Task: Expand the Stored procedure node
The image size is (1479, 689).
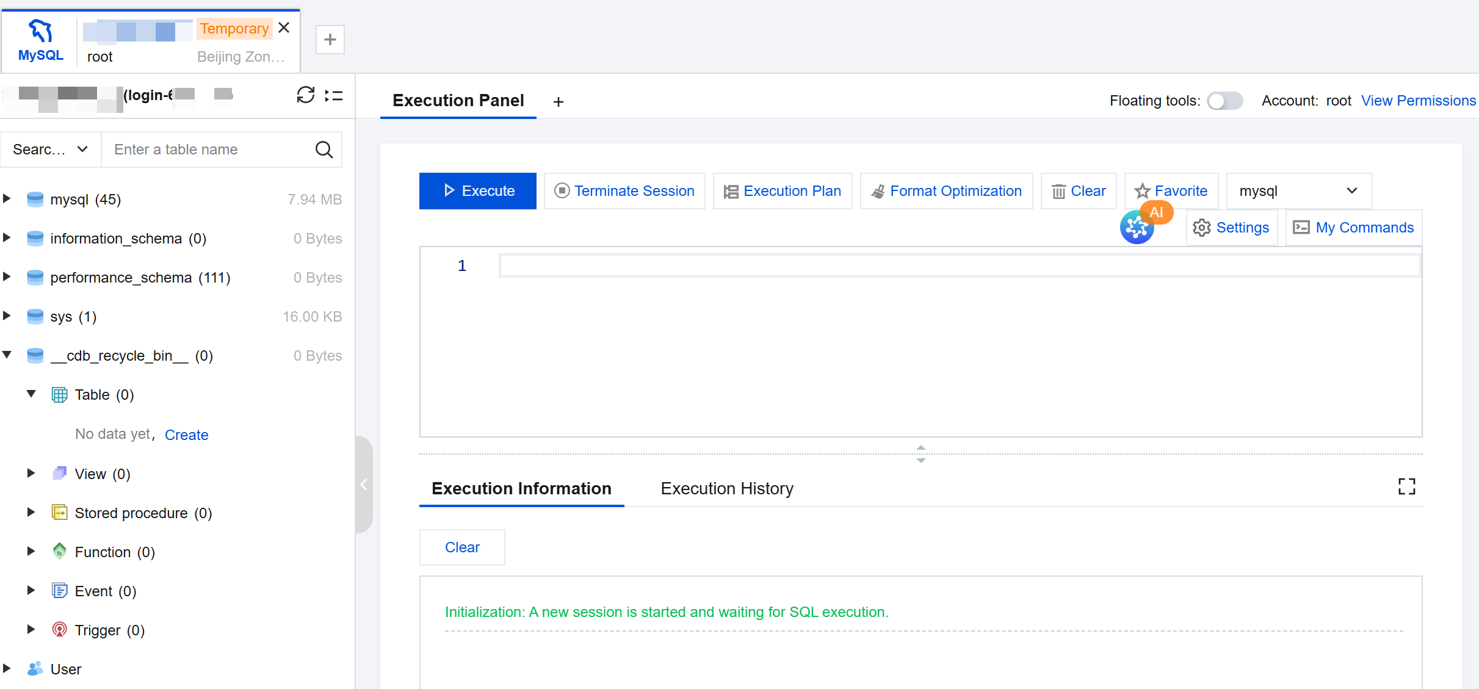Action: pos(31,513)
